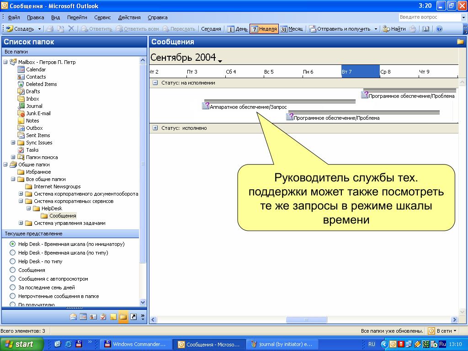Click the Все папки header
Viewport: 468px width, 351px height.
pyautogui.click(x=74, y=52)
